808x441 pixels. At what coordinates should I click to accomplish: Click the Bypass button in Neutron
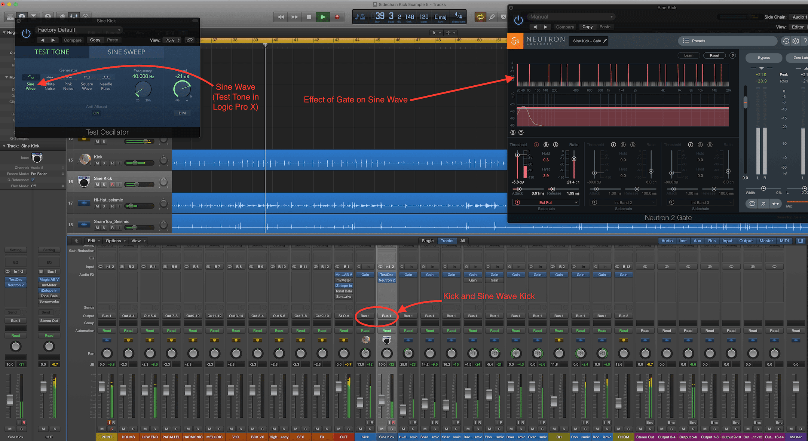click(763, 58)
